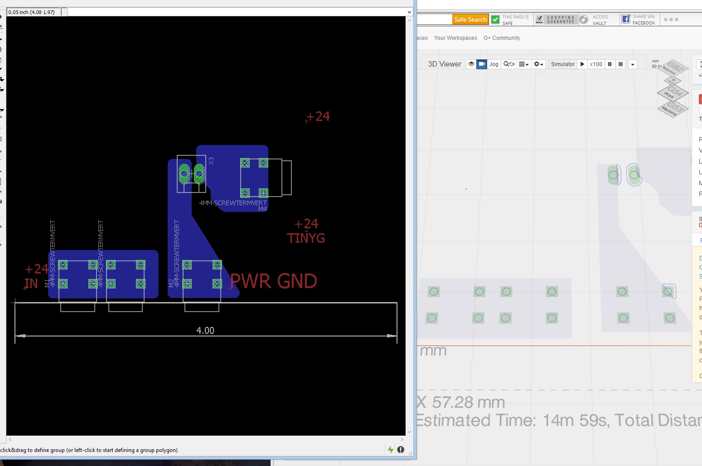Click the green page-is-safe checkmark
702x466 pixels.
[495, 19]
